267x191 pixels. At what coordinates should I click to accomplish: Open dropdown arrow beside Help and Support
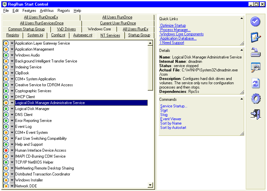[x=12, y=144]
